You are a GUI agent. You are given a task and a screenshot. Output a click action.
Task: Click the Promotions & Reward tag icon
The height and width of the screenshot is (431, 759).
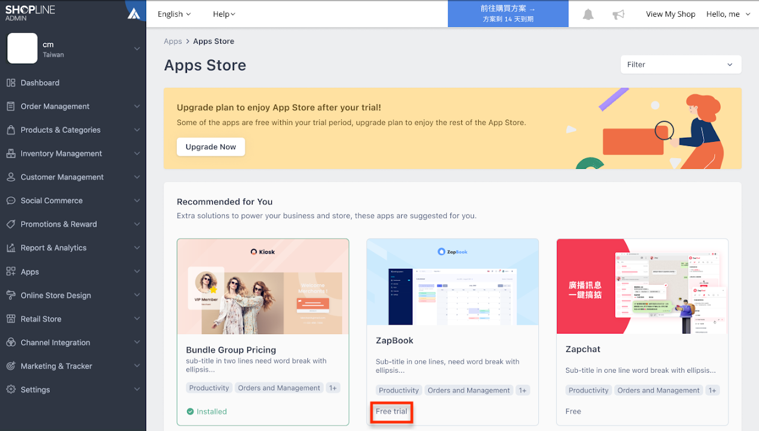tap(11, 224)
